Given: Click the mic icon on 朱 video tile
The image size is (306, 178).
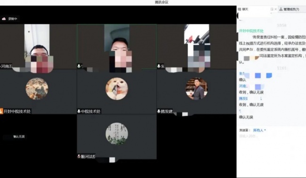Looking at the screenshot, I should (159, 66).
